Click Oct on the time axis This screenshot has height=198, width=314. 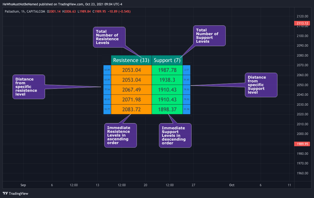232,185
